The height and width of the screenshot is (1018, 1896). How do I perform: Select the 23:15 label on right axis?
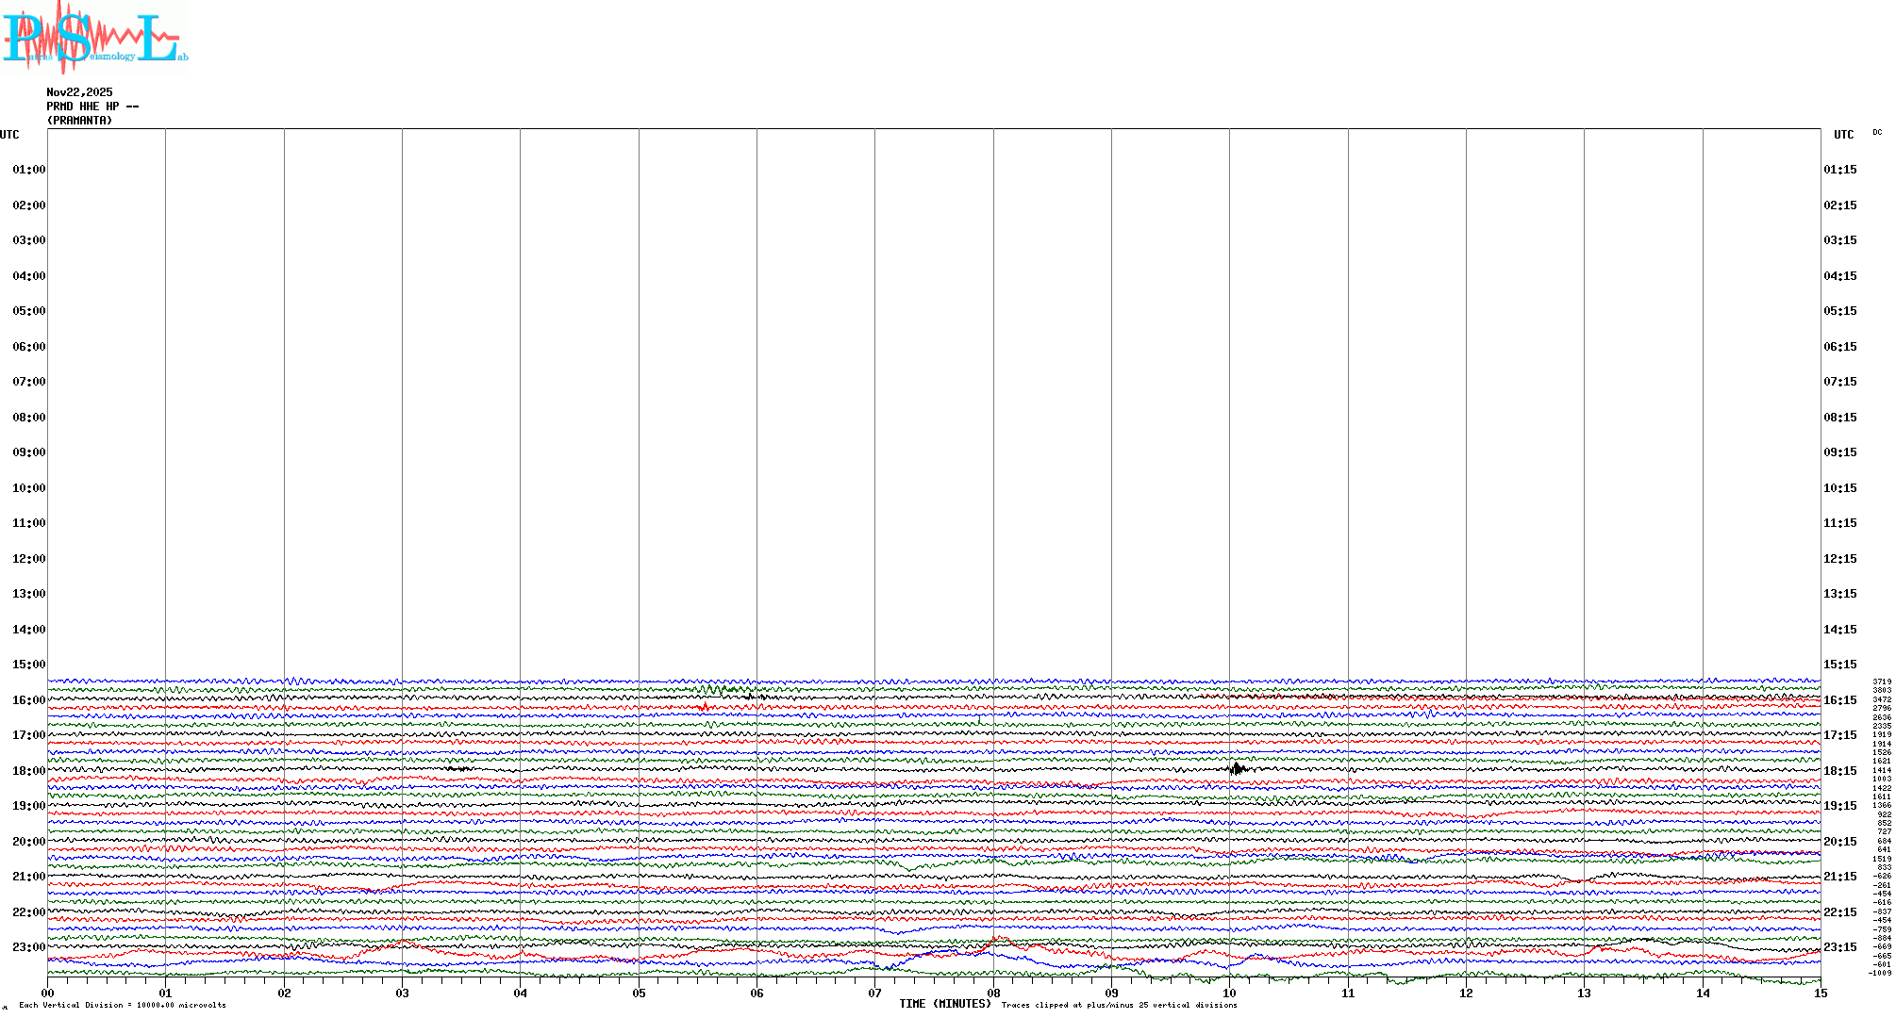(1839, 947)
